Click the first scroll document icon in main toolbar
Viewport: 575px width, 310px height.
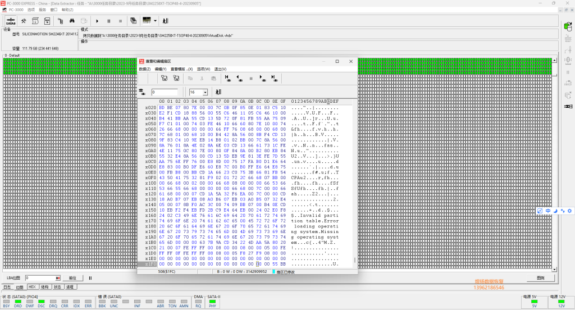tap(35, 21)
